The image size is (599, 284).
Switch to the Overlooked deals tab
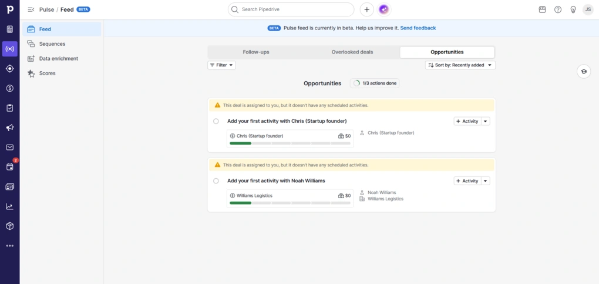pos(352,52)
